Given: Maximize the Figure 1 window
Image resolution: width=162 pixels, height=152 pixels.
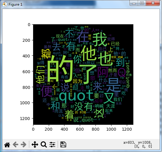Looking at the screenshot, I should (142, 3).
